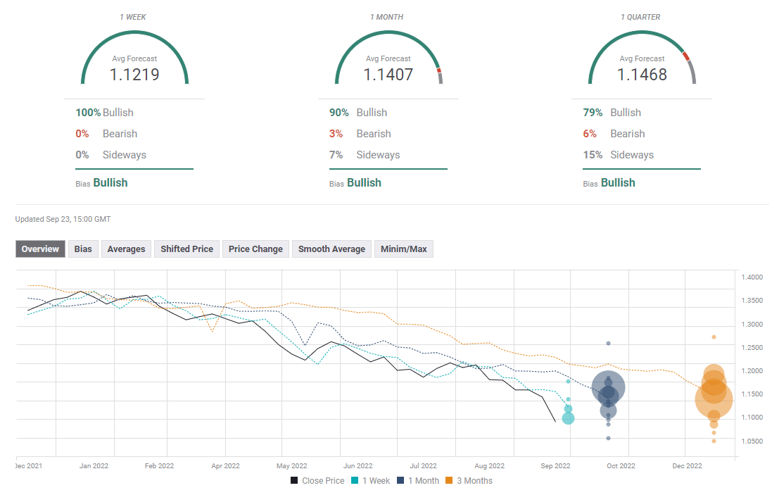Click the topmost small orange forecast dot

point(714,337)
